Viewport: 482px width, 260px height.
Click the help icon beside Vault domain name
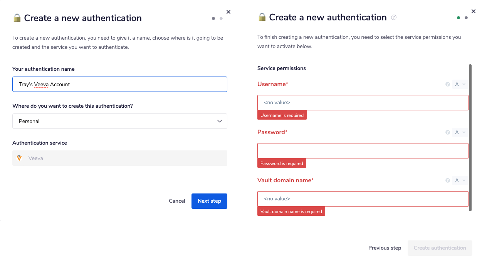[447, 180]
